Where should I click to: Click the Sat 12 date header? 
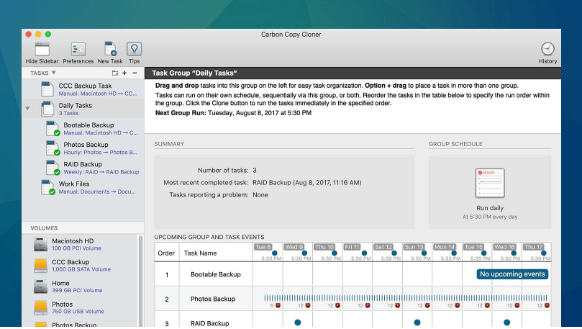point(383,247)
